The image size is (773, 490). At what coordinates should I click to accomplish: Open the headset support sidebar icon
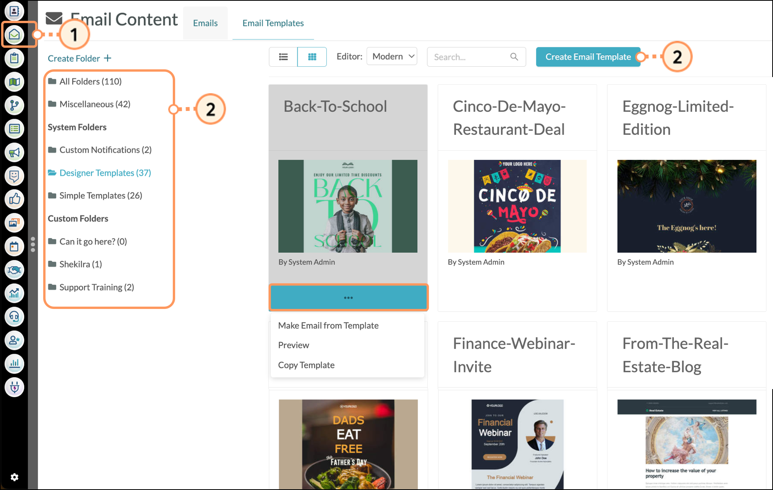pyautogui.click(x=14, y=317)
